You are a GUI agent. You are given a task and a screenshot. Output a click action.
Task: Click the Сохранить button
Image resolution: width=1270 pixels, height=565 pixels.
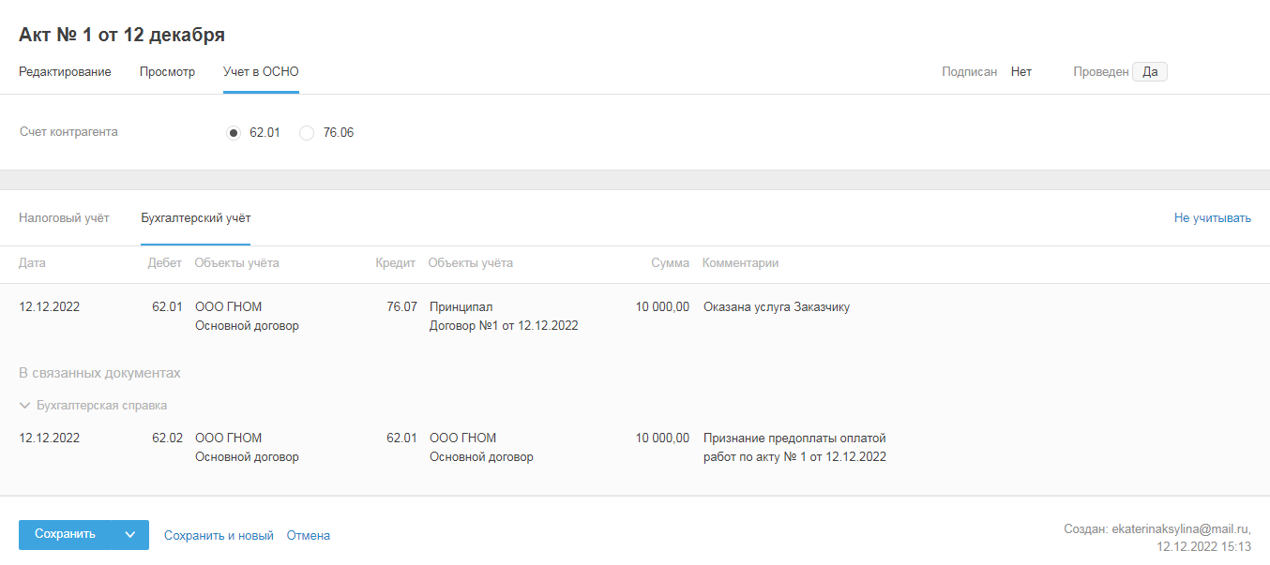pos(65,534)
